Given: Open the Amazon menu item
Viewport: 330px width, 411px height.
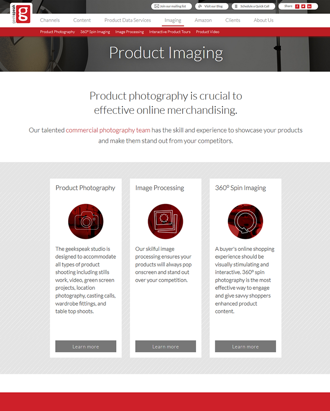Looking at the screenshot, I should pos(203,20).
